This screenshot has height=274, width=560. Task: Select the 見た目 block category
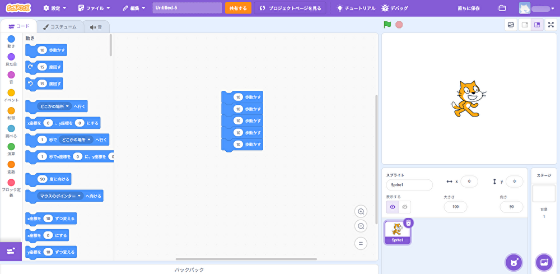pos(11,59)
